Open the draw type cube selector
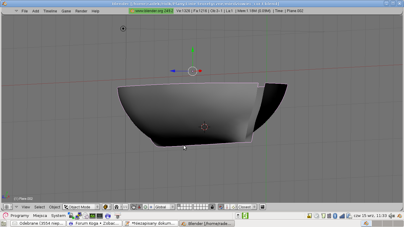The height and width of the screenshot is (227, 404). 106,207
